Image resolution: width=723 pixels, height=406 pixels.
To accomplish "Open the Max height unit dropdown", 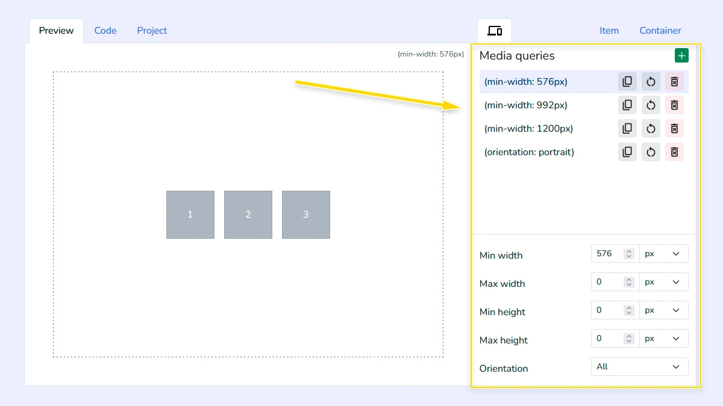I will pos(663,338).
